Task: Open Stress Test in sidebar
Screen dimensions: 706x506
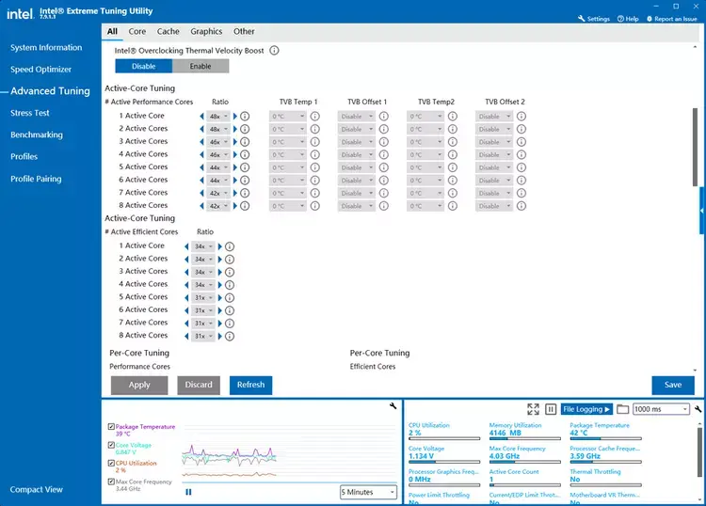Action: (x=30, y=113)
